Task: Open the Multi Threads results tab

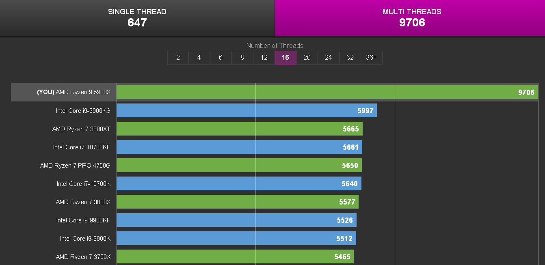Action: (x=410, y=18)
